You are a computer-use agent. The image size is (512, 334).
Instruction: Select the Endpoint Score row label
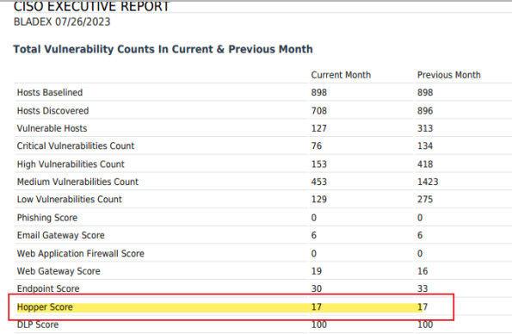click(48, 288)
